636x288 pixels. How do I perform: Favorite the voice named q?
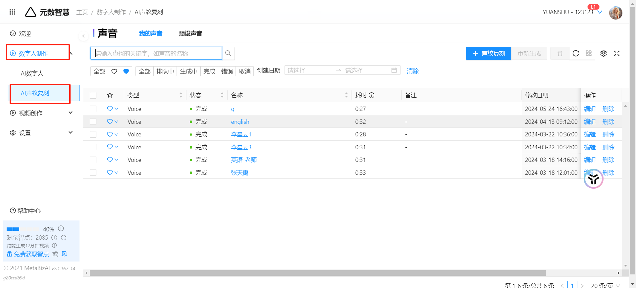pos(110,109)
